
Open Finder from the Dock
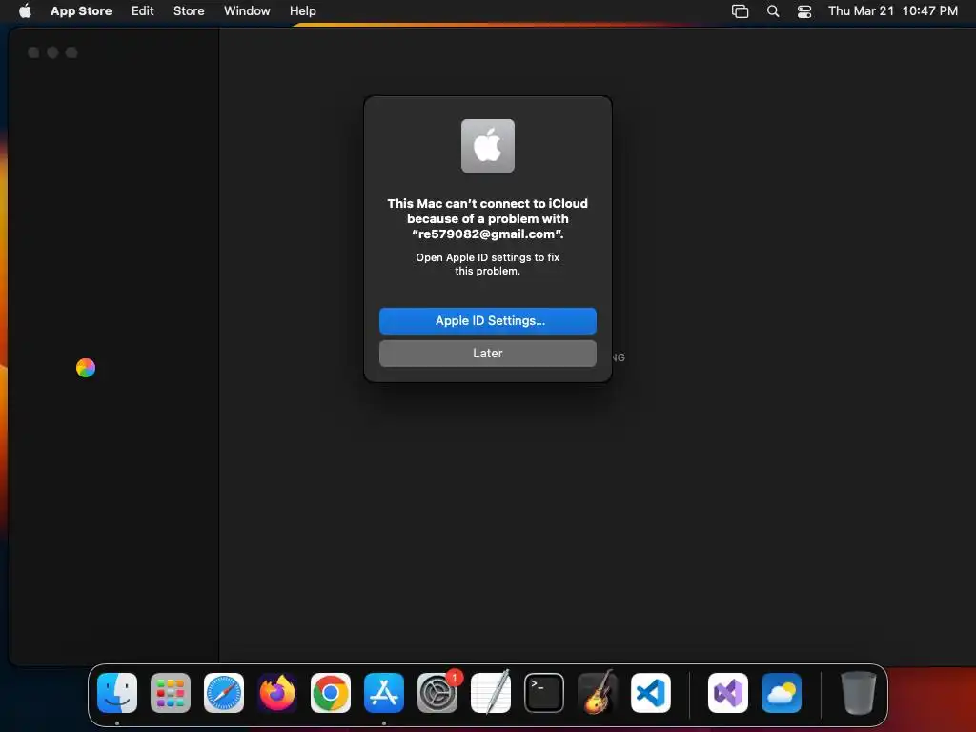click(x=117, y=692)
